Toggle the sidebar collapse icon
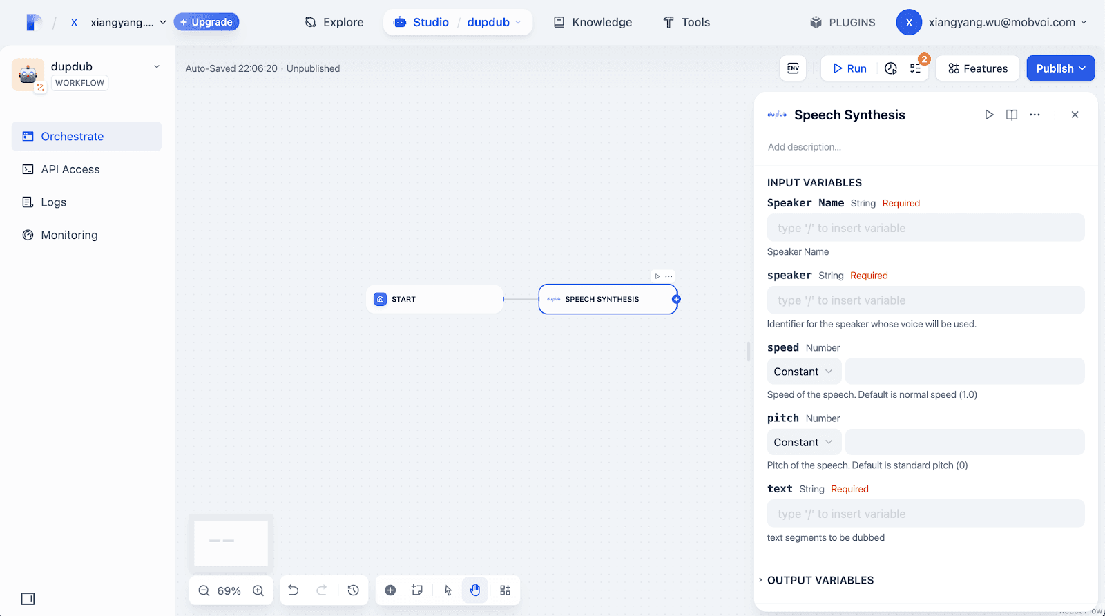 coord(28,599)
